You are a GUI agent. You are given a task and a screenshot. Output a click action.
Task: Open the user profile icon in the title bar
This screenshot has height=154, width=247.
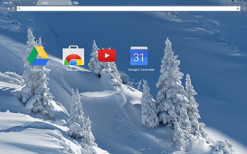click(x=226, y=2)
